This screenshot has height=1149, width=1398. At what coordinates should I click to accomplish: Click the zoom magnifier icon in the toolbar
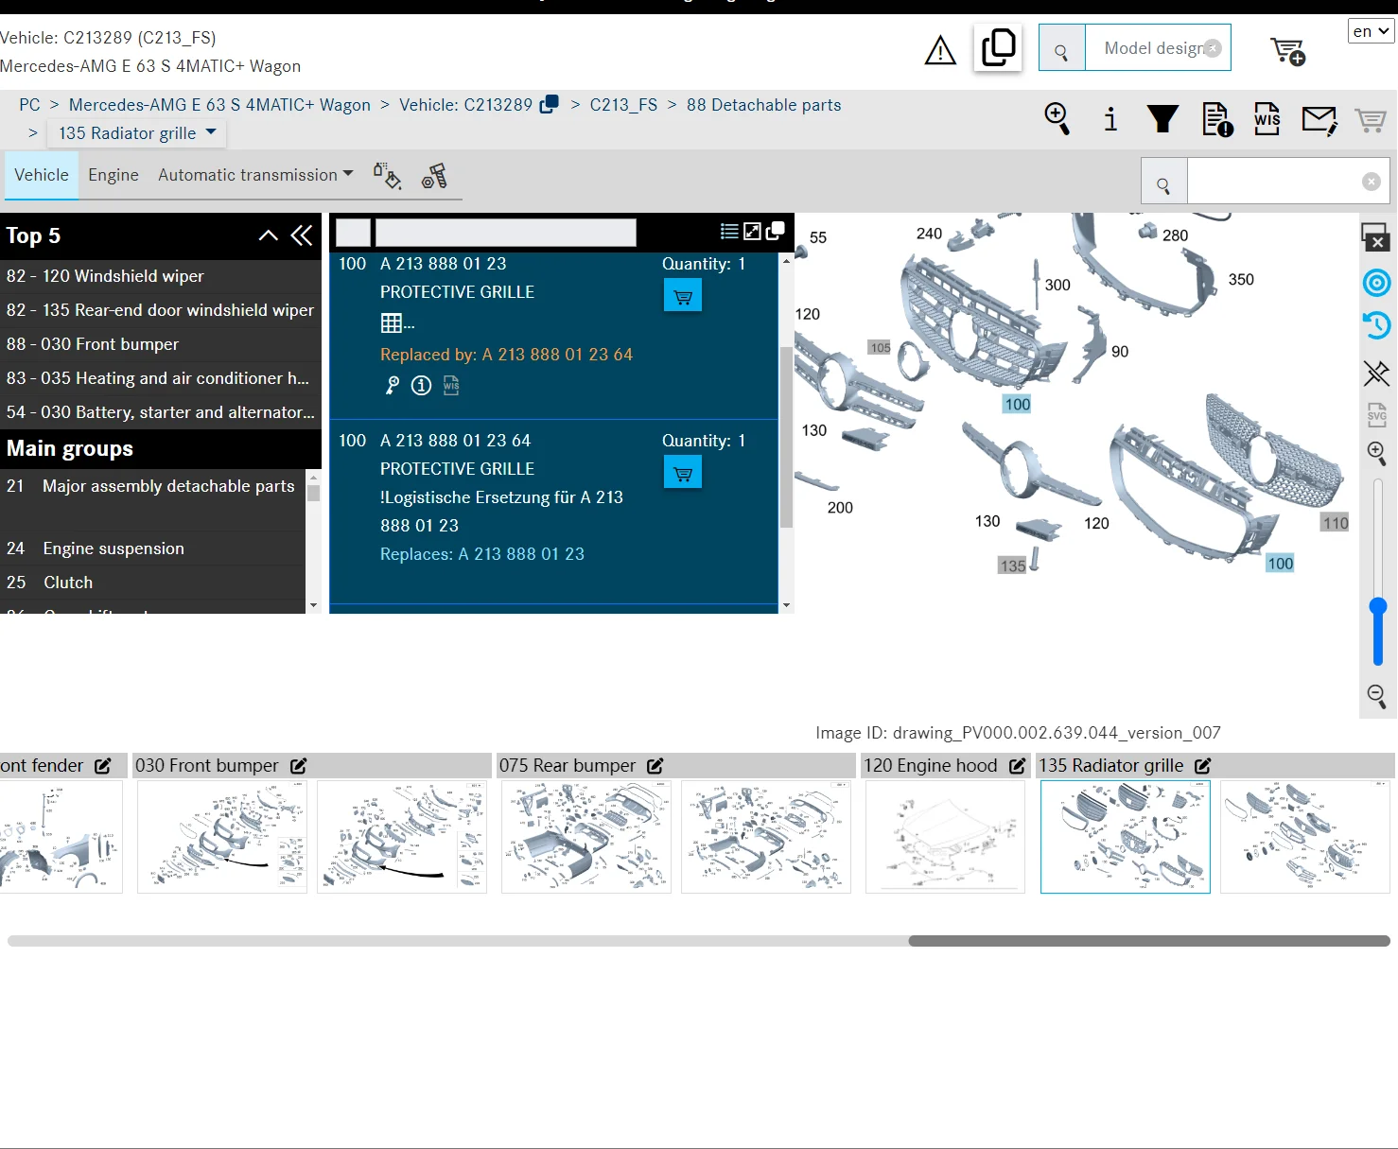coord(1057,119)
